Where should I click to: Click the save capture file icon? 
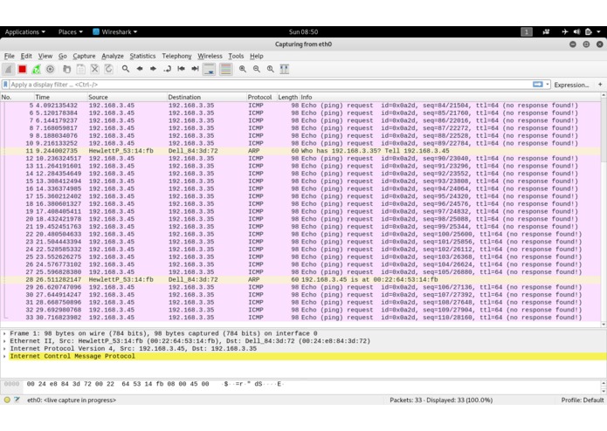pyautogui.click(x=81, y=69)
